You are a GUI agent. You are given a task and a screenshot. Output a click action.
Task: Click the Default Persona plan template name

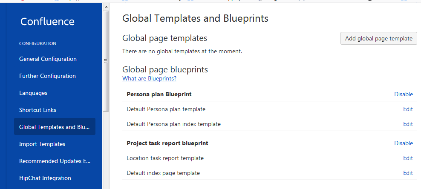tap(166, 109)
